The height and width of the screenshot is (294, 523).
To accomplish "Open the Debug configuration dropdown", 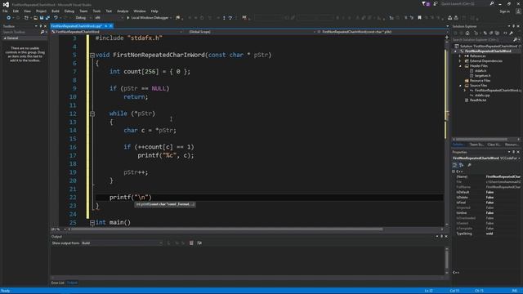I will point(83,18).
